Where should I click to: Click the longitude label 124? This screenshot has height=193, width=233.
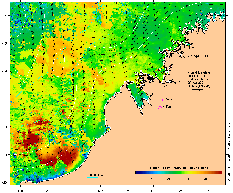153,191
